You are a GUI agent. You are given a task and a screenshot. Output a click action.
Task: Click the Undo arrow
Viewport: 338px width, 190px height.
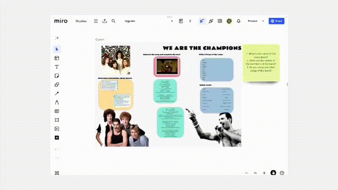[x=57, y=149]
